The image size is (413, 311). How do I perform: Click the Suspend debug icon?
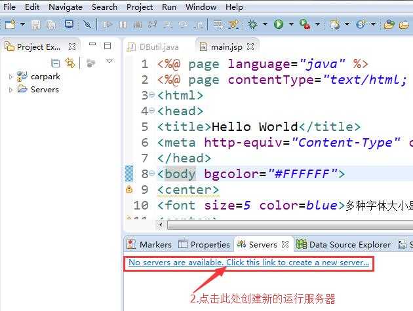coord(123,25)
